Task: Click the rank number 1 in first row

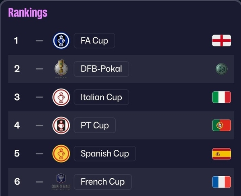Action: (16, 41)
